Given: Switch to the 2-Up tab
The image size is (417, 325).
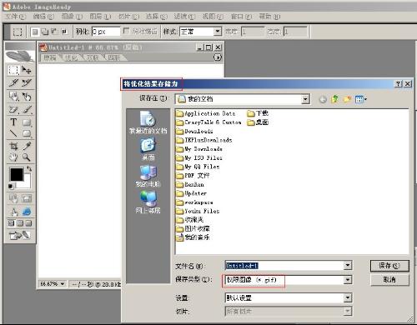Looking at the screenshot, I should [93, 57].
